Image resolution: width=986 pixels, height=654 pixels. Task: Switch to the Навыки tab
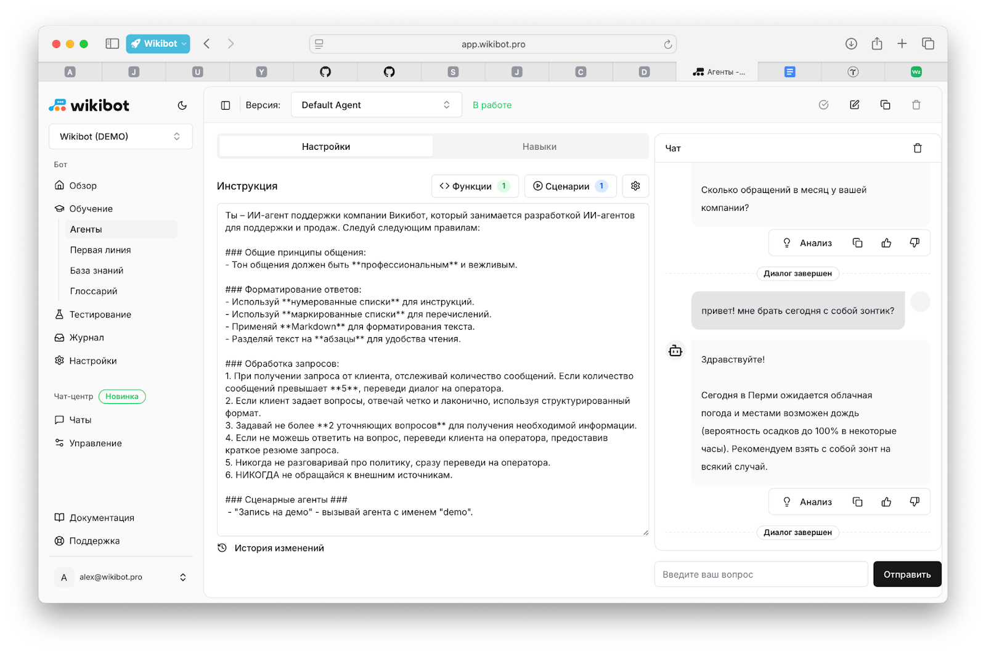[539, 147]
